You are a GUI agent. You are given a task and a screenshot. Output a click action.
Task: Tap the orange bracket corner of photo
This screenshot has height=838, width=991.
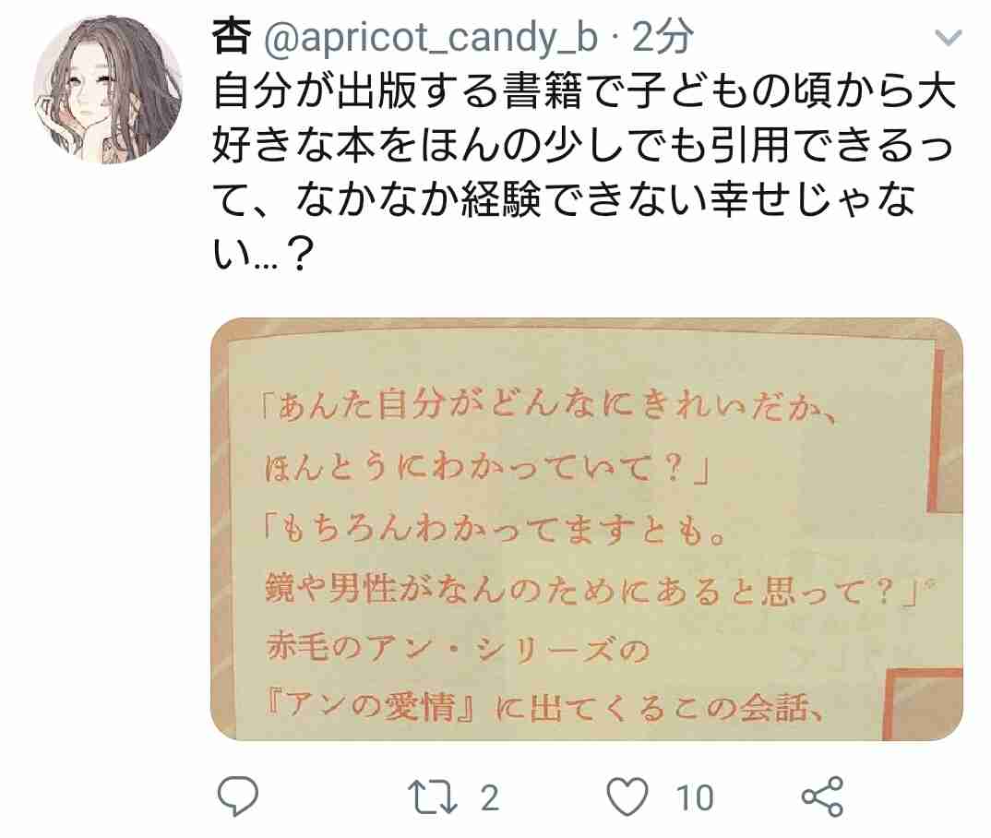[x=922, y=703]
